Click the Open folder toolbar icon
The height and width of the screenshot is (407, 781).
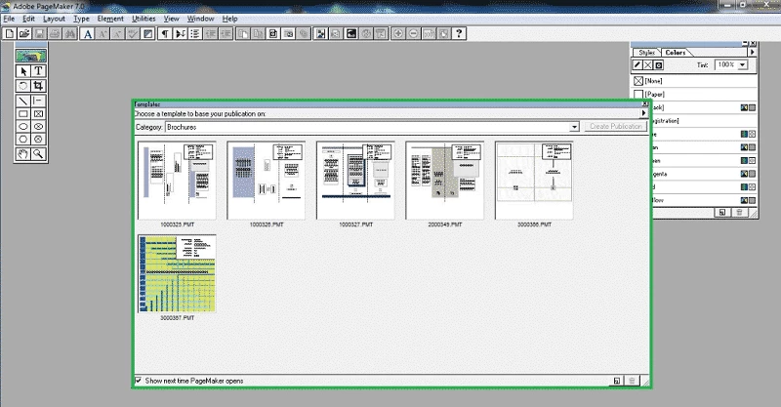(24, 33)
